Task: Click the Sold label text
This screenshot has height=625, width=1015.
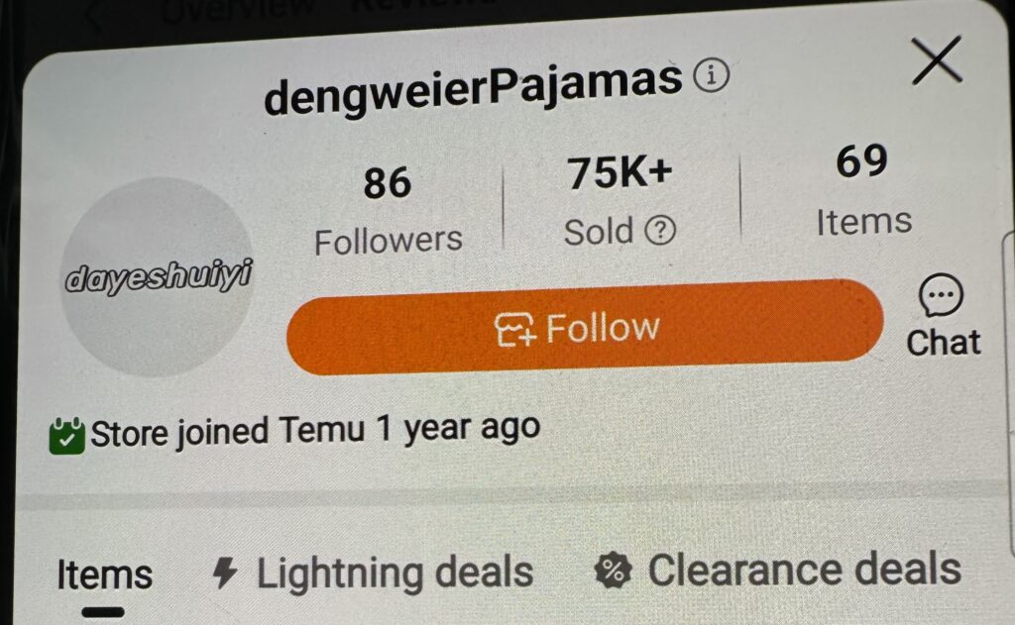Action: click(x=599, y=232)
